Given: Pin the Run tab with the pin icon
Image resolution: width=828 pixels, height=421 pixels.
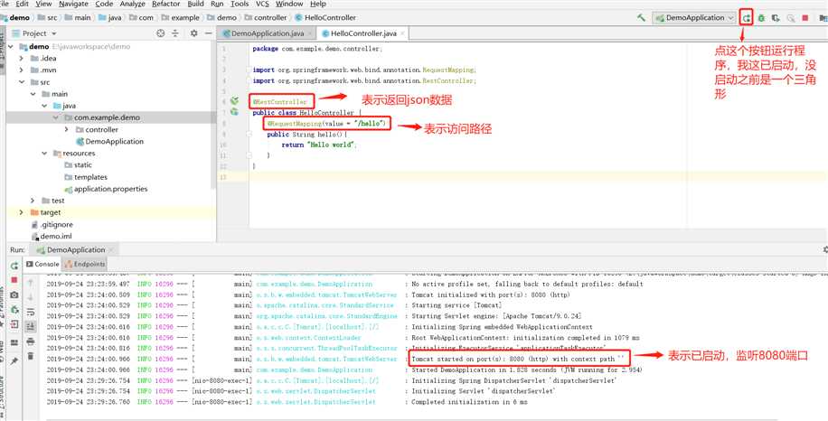Looking at the screenshot, I should coord(14,360).
